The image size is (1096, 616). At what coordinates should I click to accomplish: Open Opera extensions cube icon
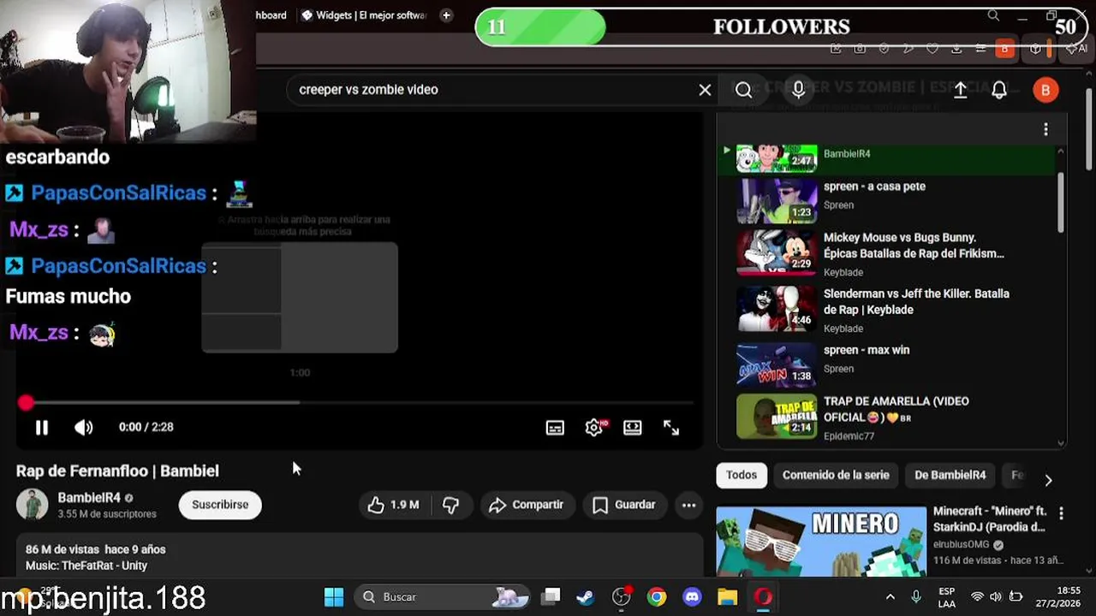[1036, 49]
